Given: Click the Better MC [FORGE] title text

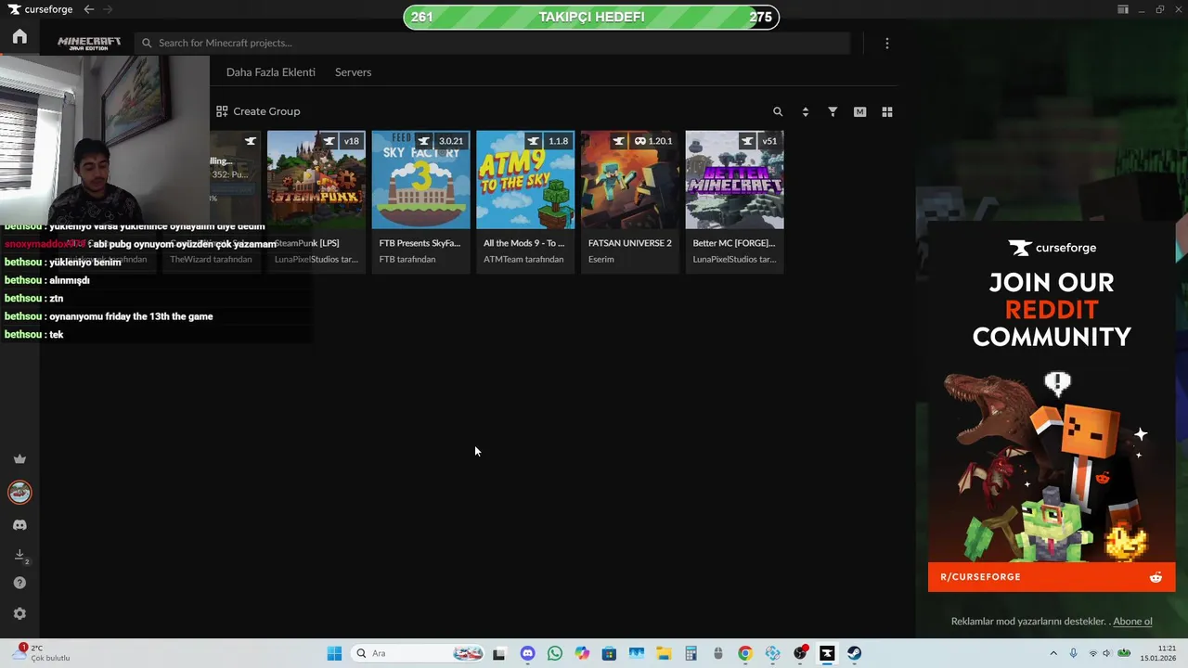Looking at the screenshot, I should [x=733, y=243].
